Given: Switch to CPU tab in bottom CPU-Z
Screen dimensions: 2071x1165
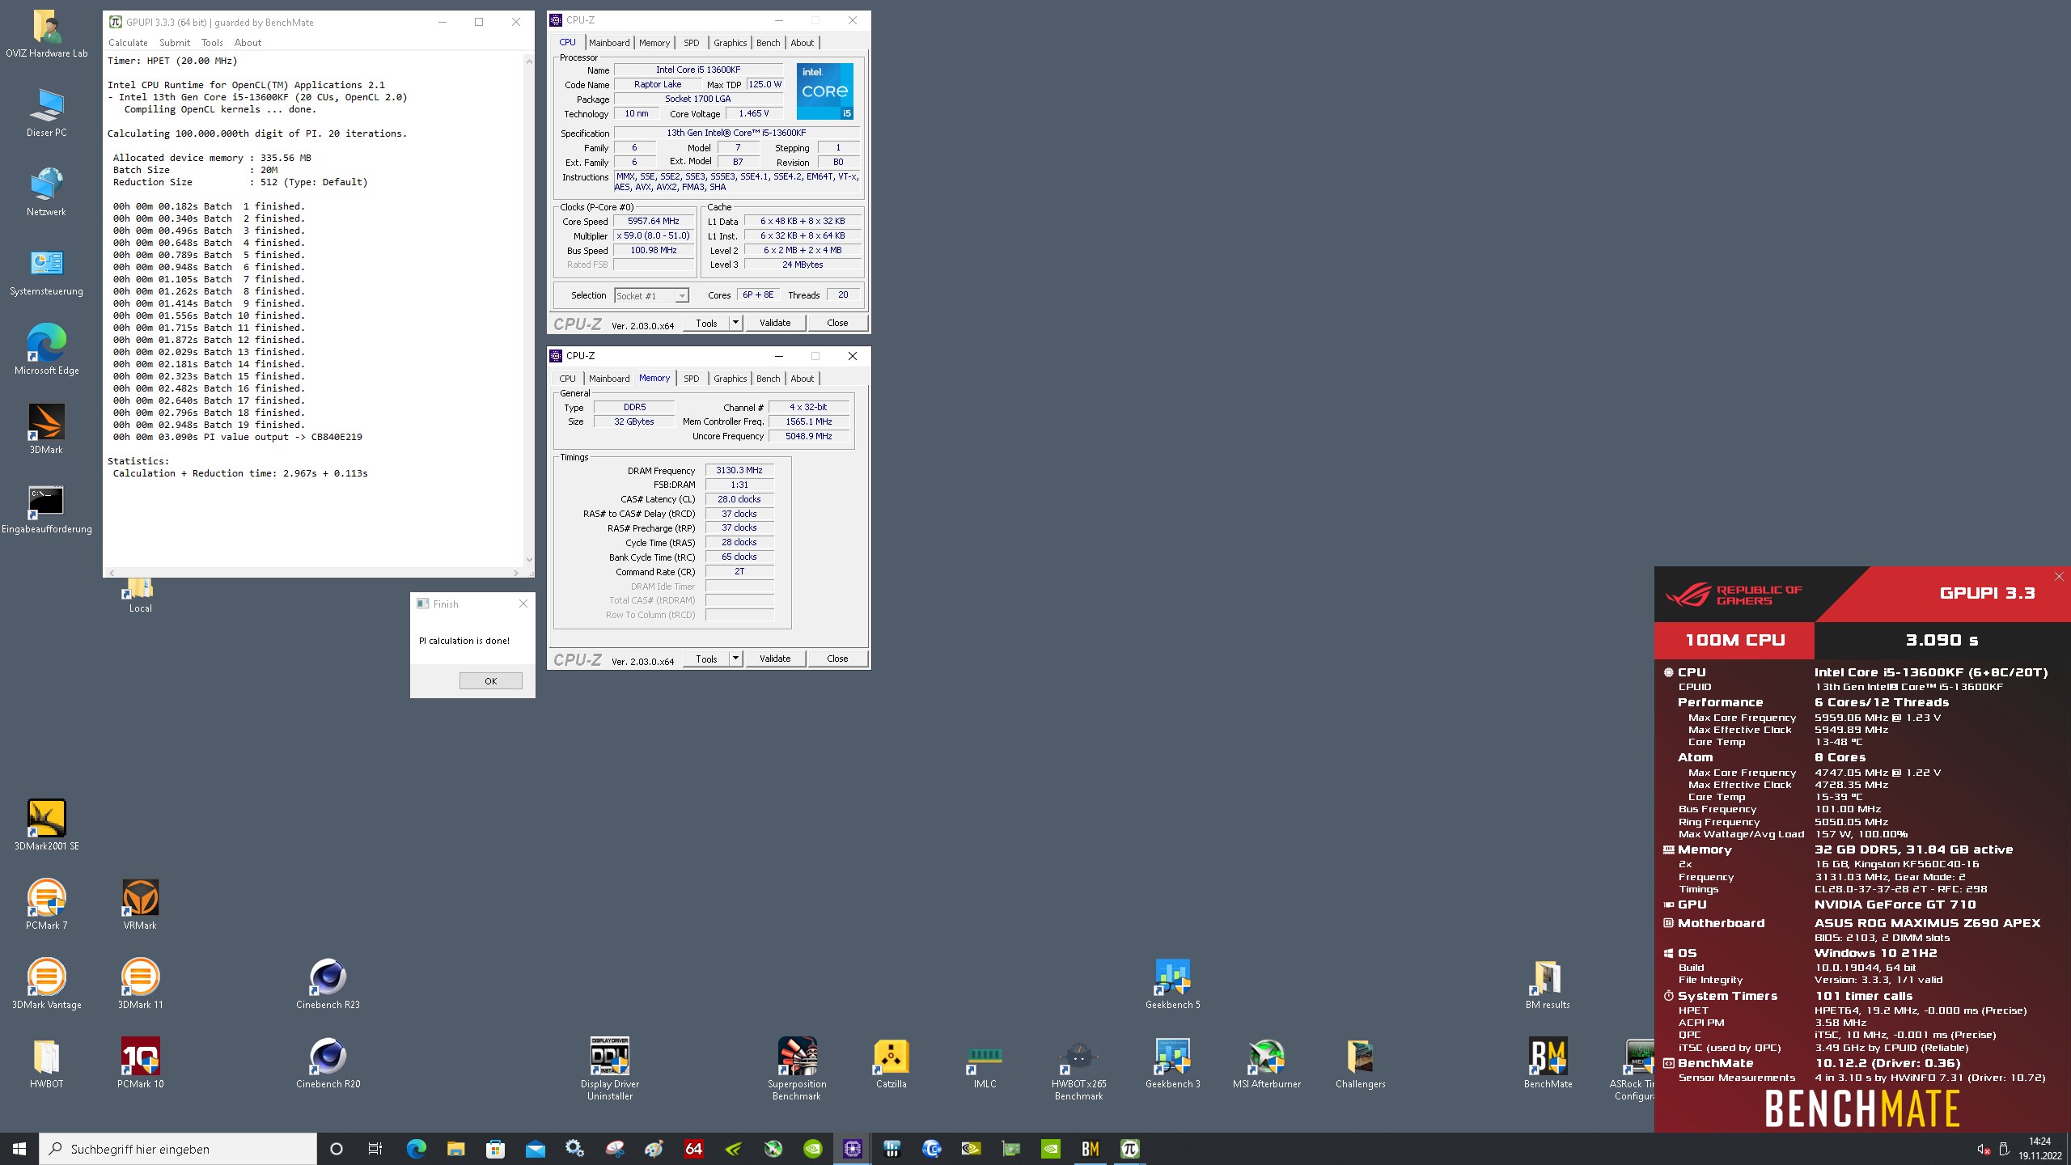Looking at the screenshot, I should (567, 379).
